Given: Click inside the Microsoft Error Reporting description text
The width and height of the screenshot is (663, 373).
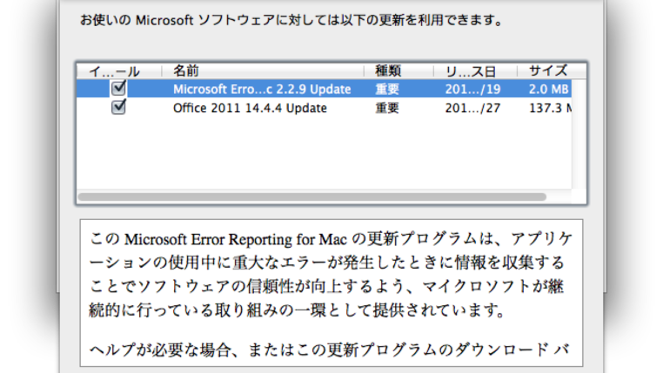Looking at the screenshot, I should coord(331,275).
